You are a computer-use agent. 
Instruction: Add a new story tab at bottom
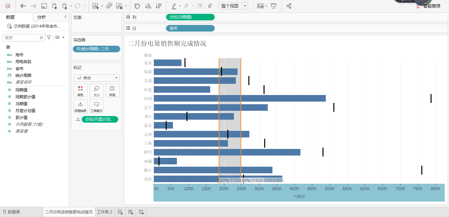point(141,212)
